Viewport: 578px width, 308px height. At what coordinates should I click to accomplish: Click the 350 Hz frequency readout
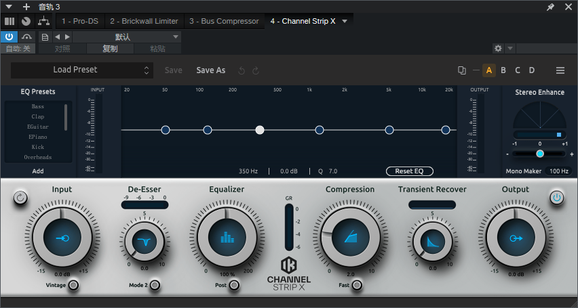pos(248,171)
